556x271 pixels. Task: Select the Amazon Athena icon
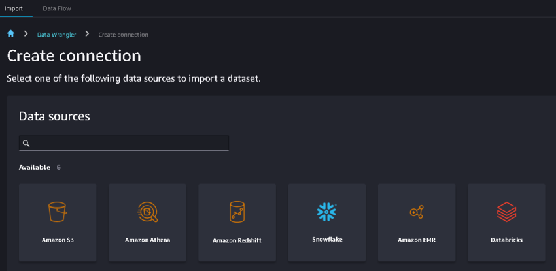[x=148, y=212]
